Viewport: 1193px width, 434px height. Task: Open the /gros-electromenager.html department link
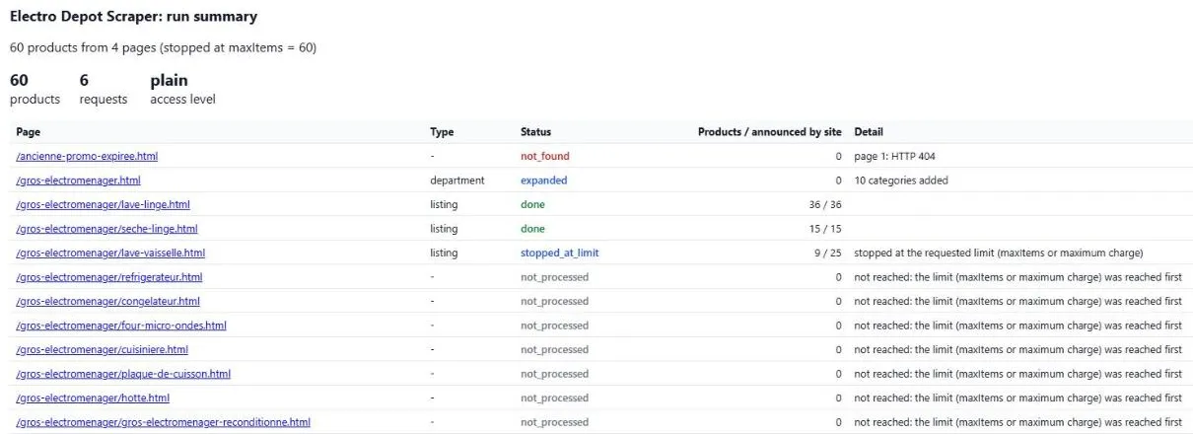tap(78, 181)
